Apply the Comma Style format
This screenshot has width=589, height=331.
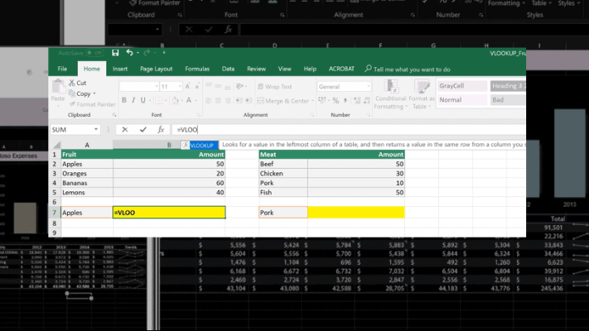pyautogui.click(x=345, y=100)
